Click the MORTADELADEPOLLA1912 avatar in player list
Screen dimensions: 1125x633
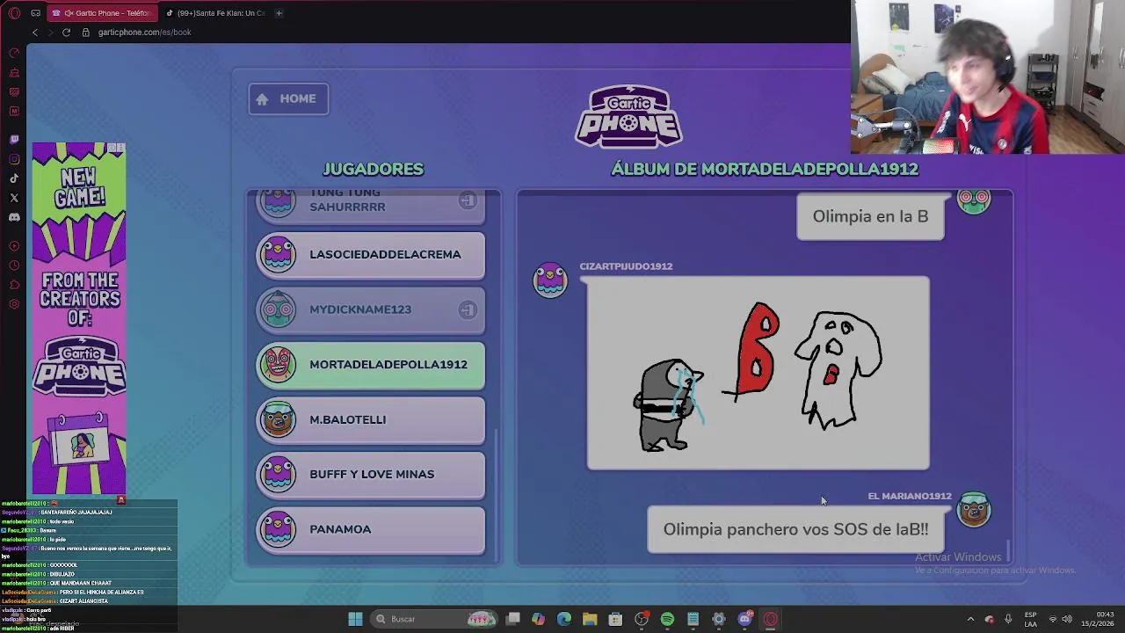(279, 364)
